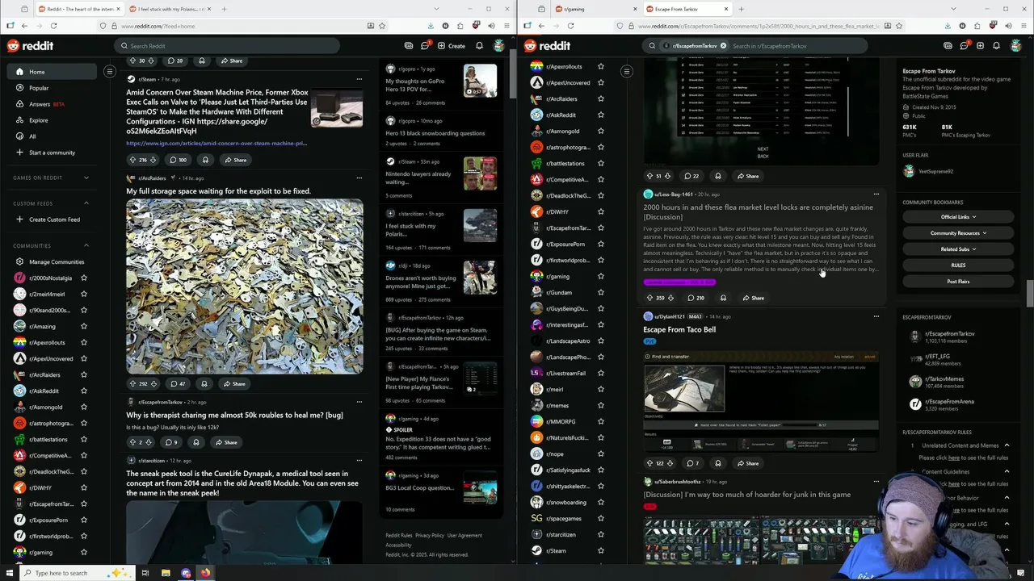This screenshot has width=1034, height=581.
Task: Open the keys pile image post
Action: coord(245,286)
